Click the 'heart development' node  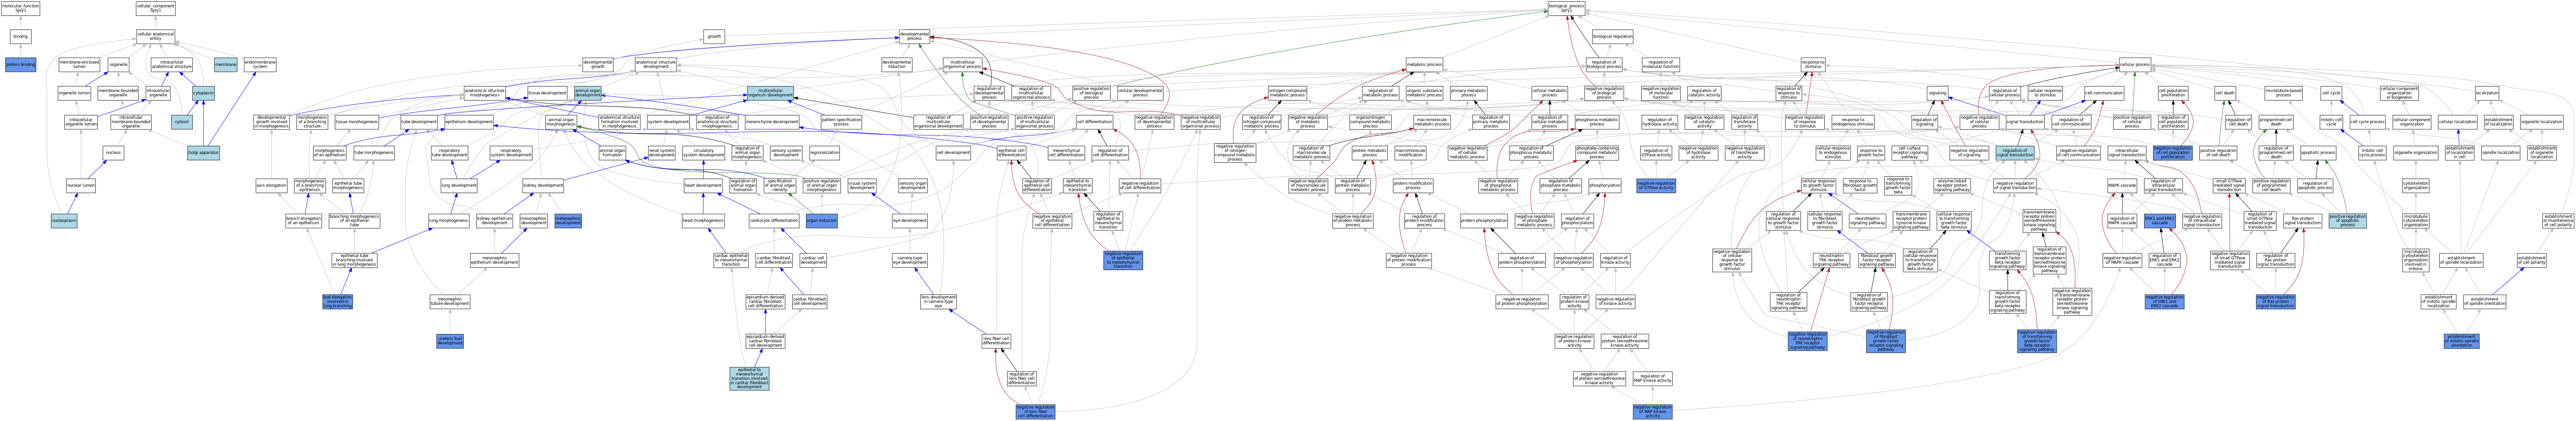click(x=703, y=185)
